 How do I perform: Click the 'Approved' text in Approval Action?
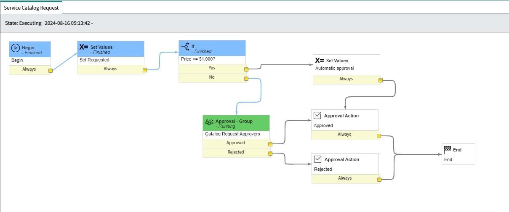323,125
